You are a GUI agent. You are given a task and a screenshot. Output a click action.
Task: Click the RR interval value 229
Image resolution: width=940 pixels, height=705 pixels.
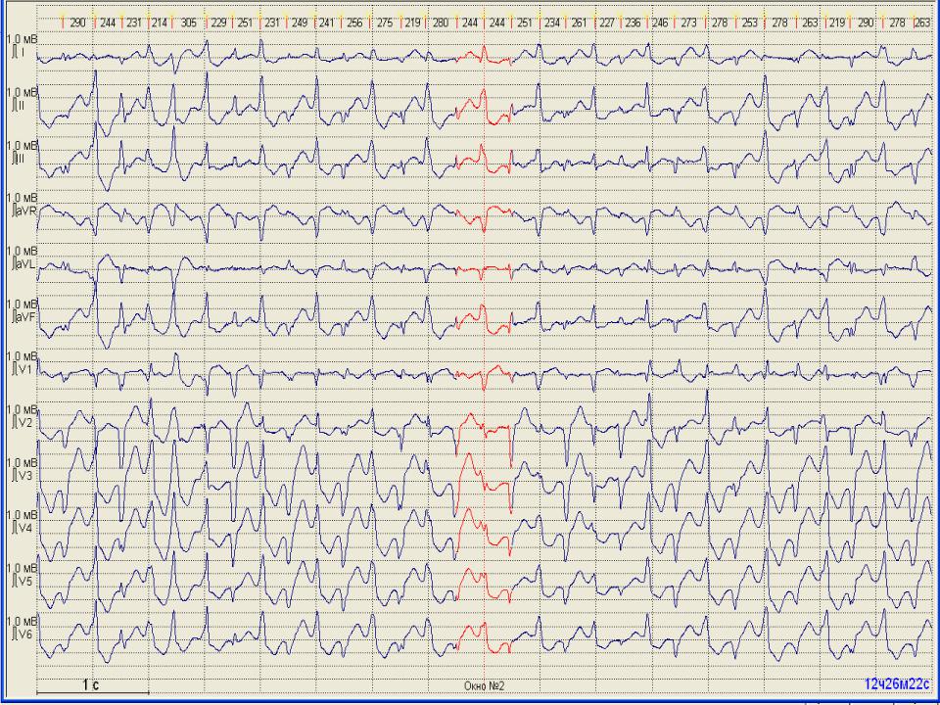(x=218, y=23)
